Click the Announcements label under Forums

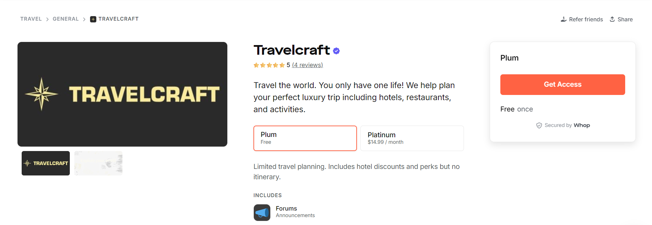point(295,215)
